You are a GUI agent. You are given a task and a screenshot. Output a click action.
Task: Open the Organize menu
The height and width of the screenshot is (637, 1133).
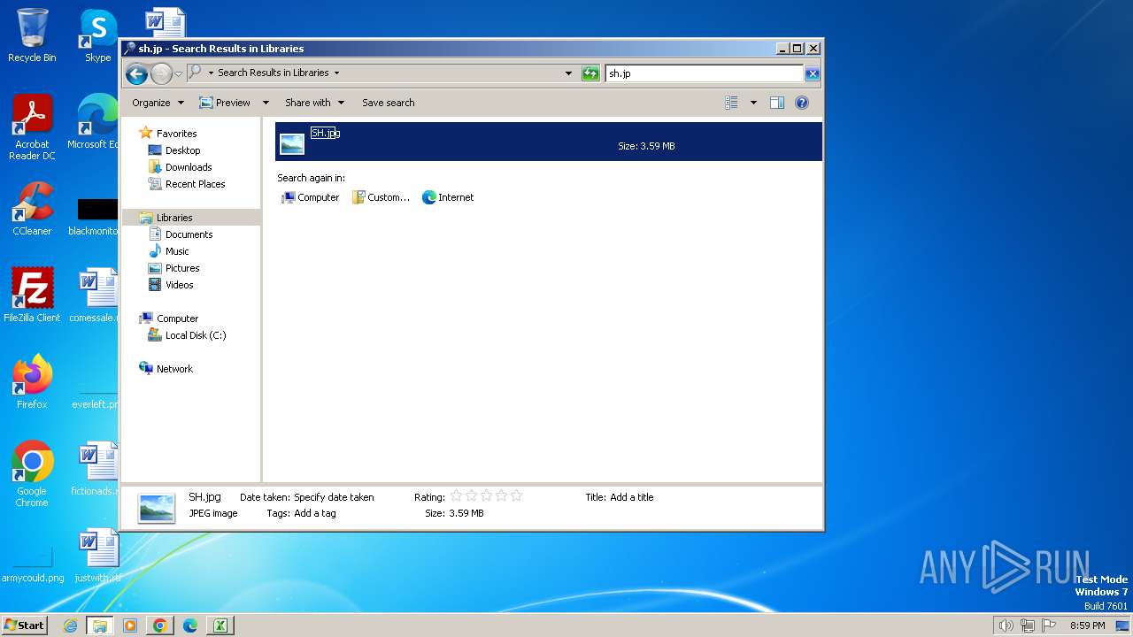click(x=158, y=103)
